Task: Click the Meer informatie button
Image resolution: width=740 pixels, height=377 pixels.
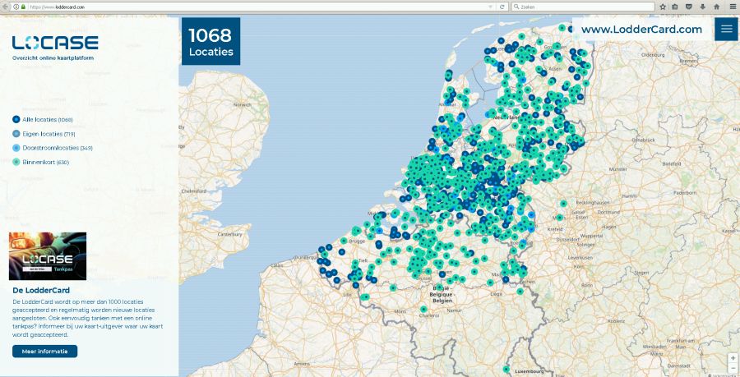Action: [x=45, y=351]
